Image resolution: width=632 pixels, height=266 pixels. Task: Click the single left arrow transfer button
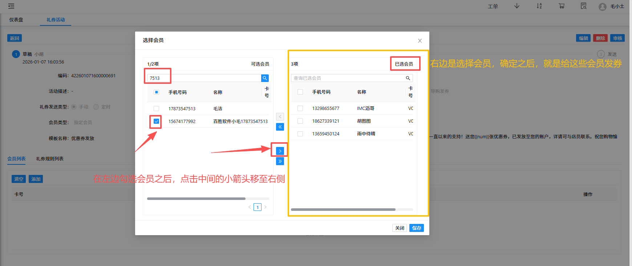tap(280, 116)
